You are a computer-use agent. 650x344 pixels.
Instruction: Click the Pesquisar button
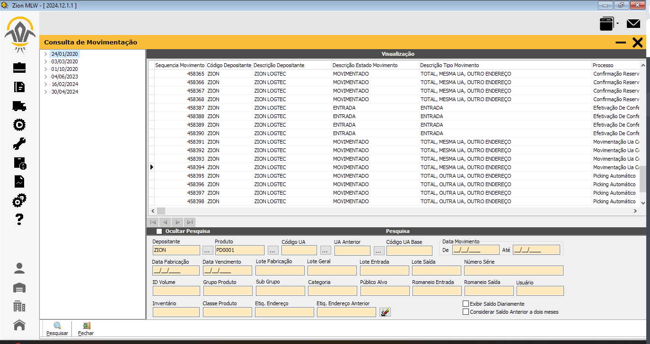click(x=57, y=329)
